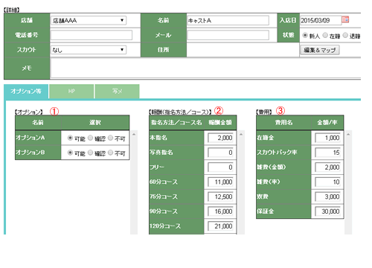Click the 本指名 reward amount field
This screenshot has height=268, width=372.
[220, 138]
